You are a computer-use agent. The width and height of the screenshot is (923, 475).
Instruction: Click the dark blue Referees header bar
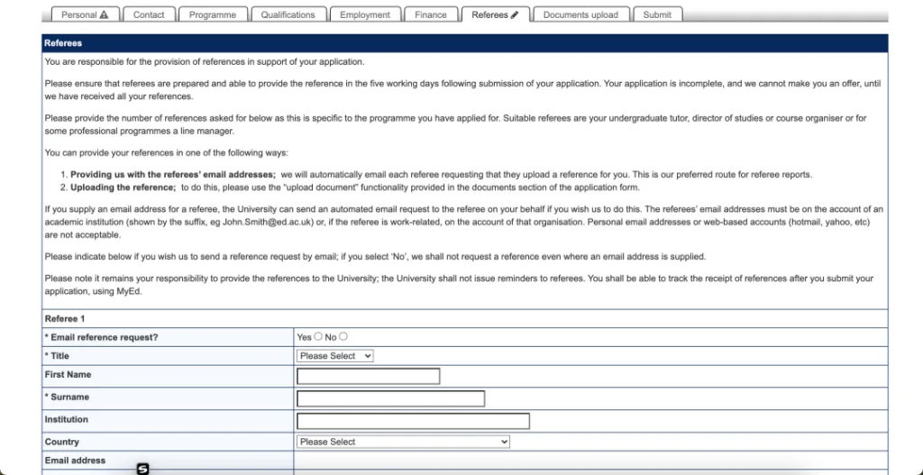click(464, 42)
